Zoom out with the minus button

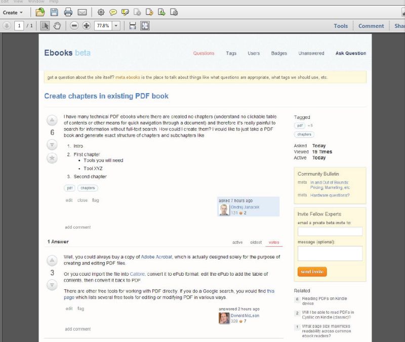pyautogui.click(x=74, y=26)
